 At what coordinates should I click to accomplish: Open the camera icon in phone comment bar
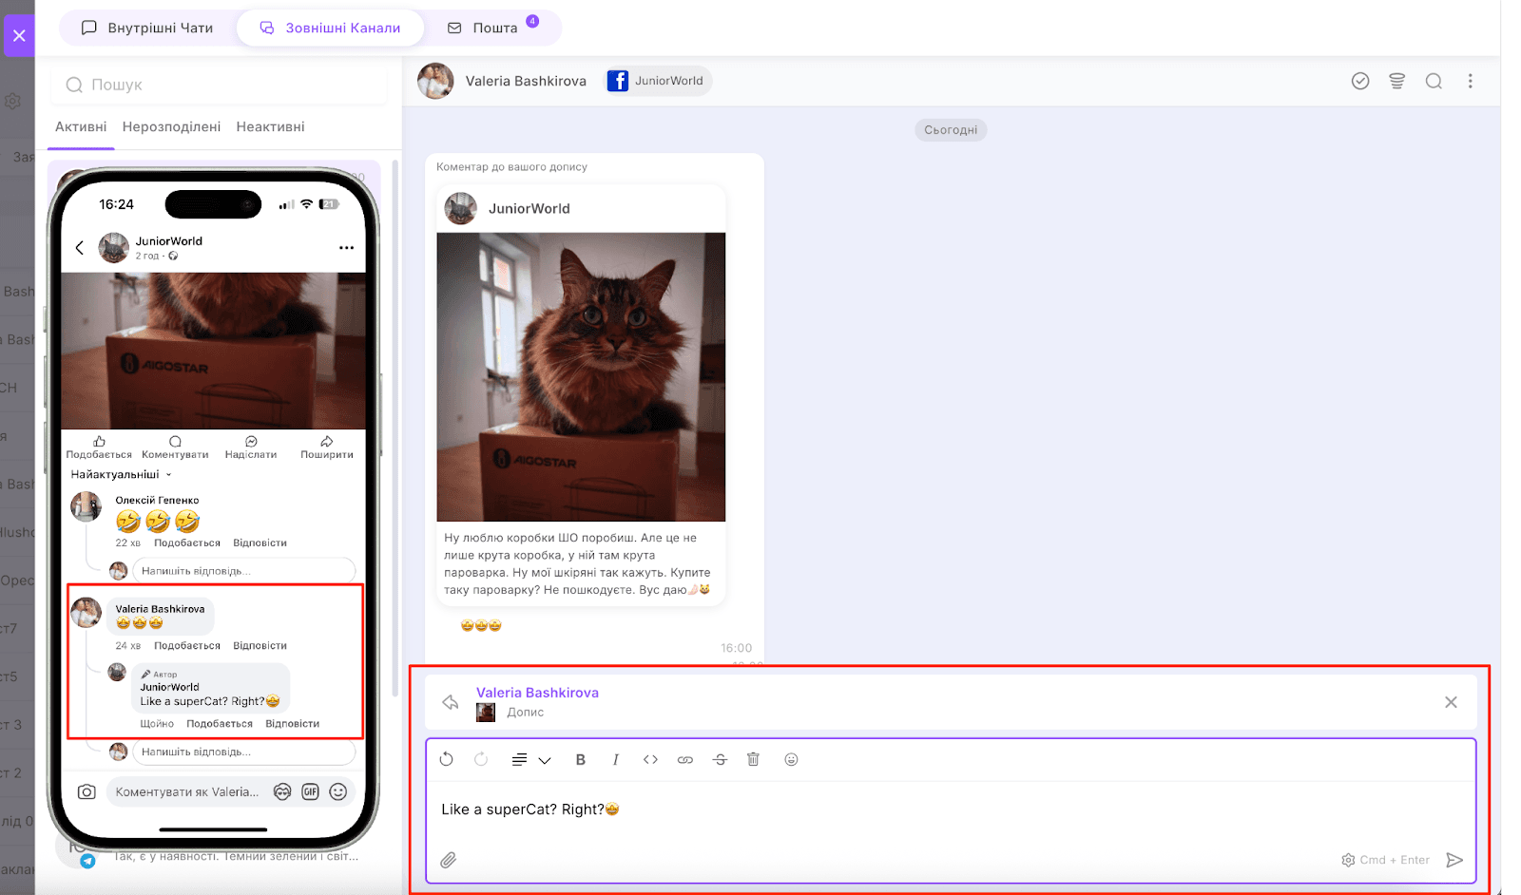87,792
